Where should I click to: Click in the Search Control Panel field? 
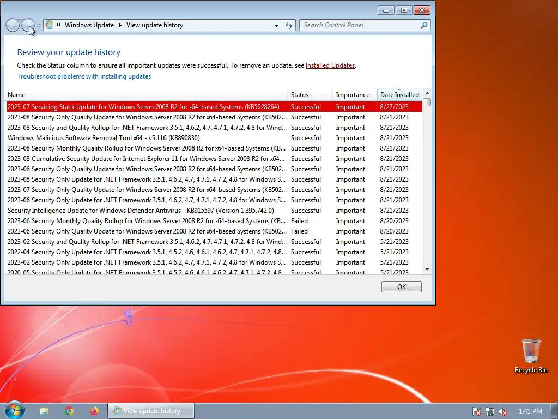360,25
